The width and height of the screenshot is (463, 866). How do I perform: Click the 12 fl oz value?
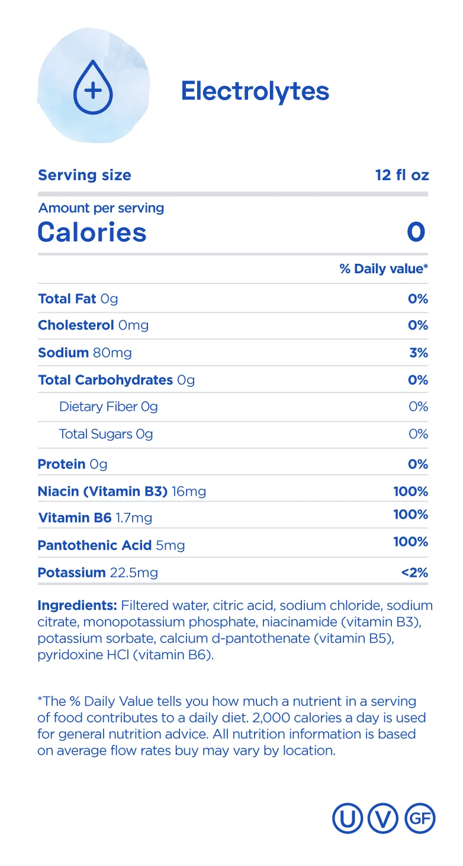401,175
